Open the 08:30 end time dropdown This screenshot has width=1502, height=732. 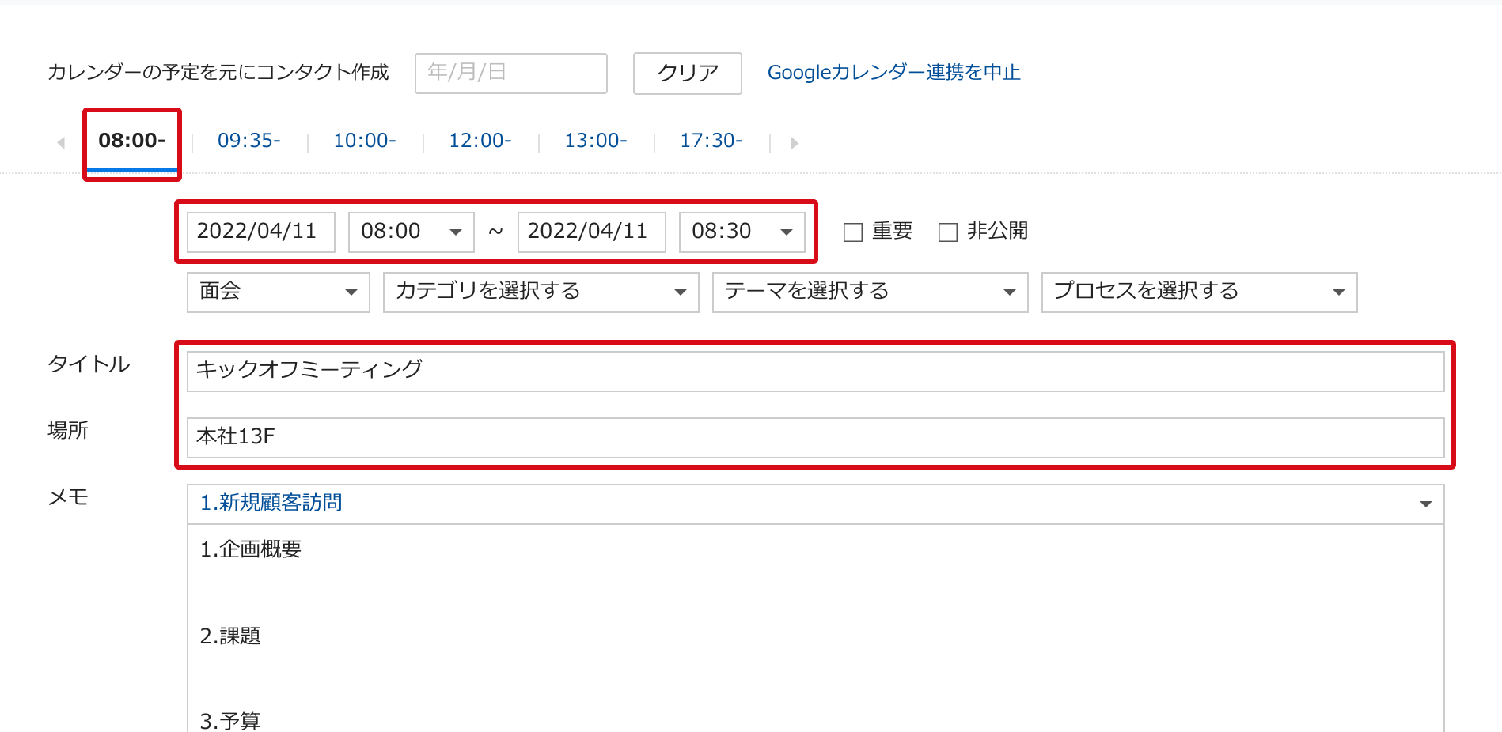(742, 232)
